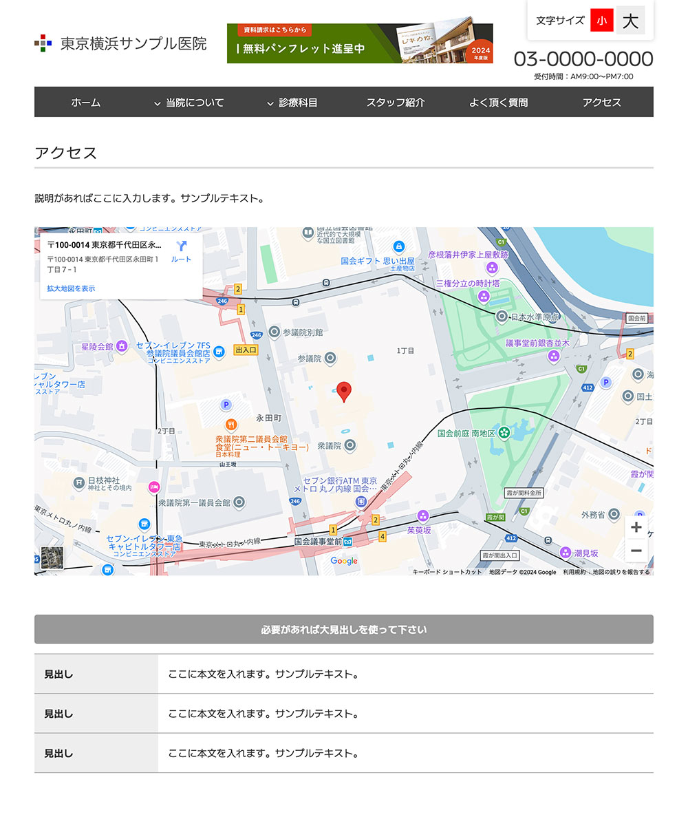Select the アクセス menu item
This screenshot has height=830, width=688.
[x=602, y=103]
